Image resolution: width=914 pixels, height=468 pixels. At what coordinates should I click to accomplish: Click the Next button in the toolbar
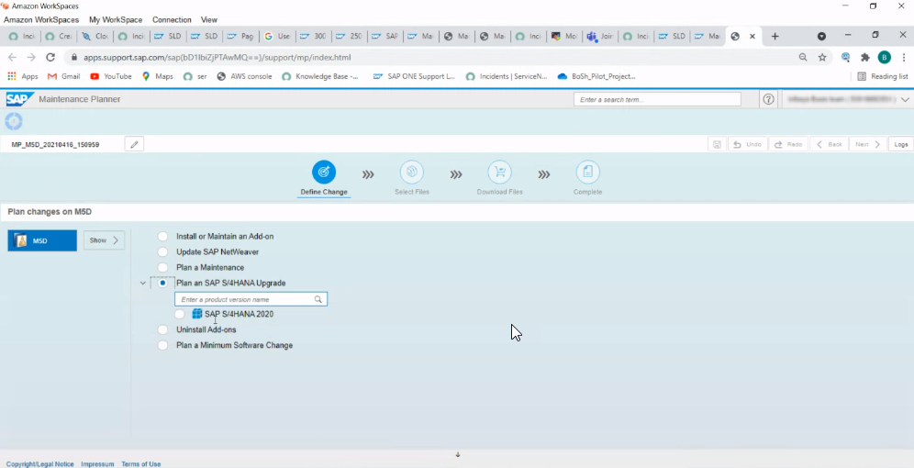(867, 144)
